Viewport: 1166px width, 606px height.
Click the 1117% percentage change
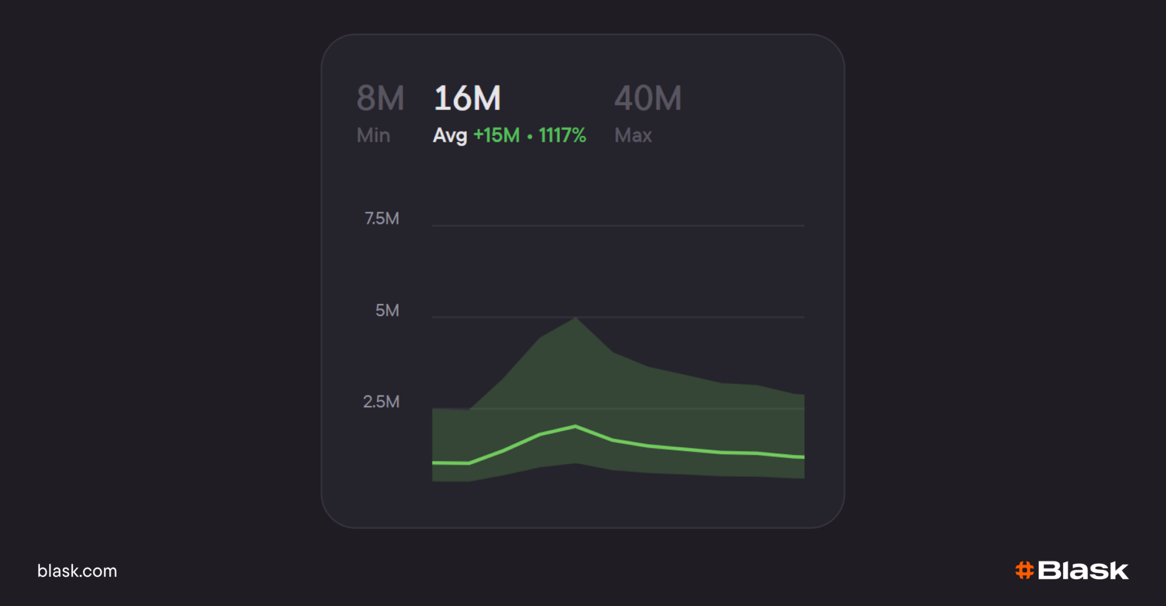[x=563, y=135]
